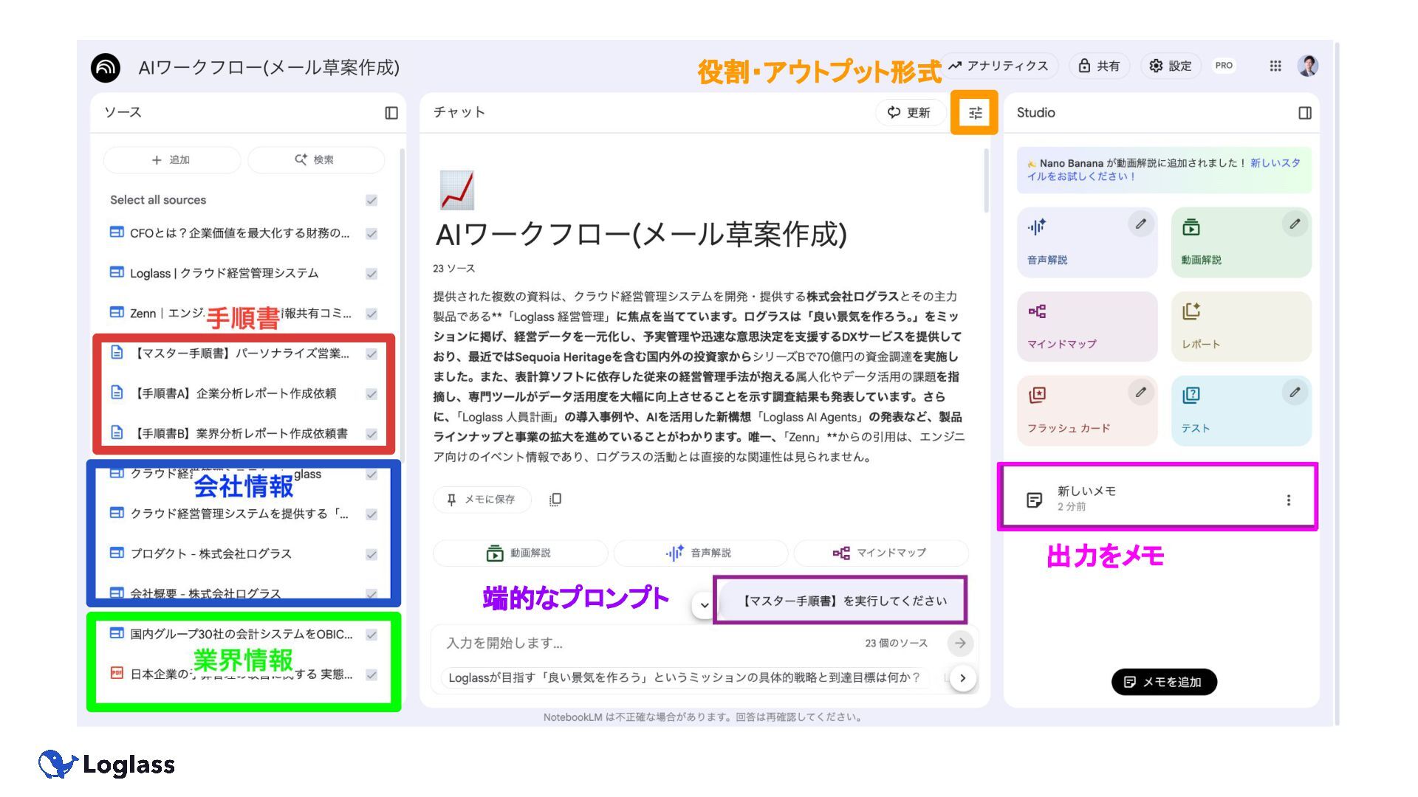Open Google apps grid icon
Viewport: 1418px width, 797px height.
pyautogui.click(x=1275, y=66)
